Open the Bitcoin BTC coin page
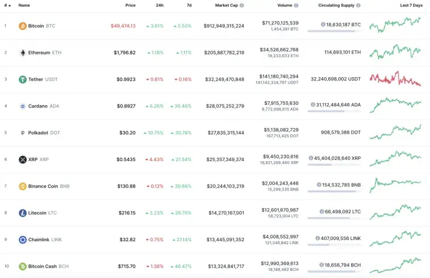This screenshot has height=278, width=430. 41,26
